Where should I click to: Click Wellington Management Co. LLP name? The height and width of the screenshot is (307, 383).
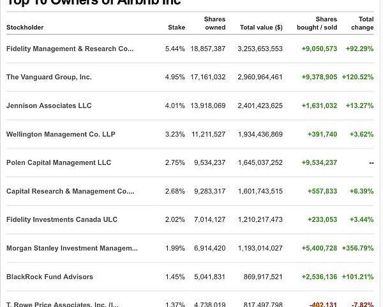[x=61, y=134]
